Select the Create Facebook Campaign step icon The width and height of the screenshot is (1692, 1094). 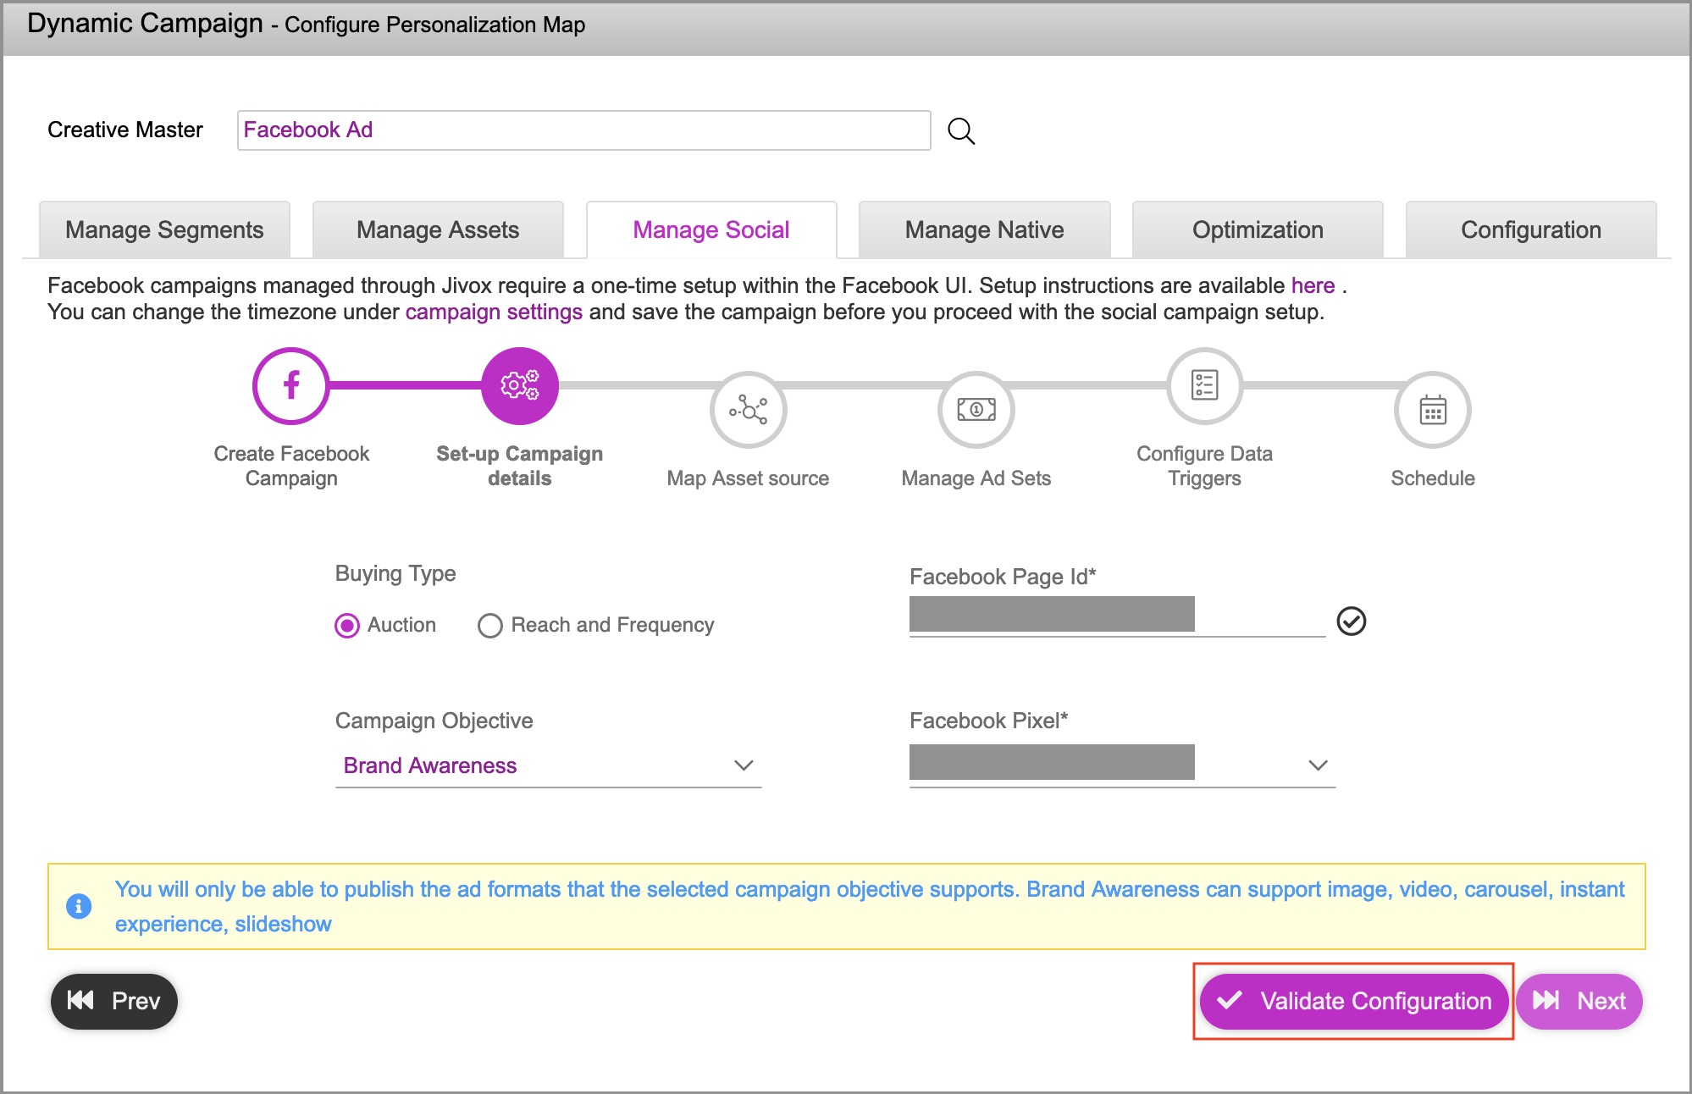point(290,385)
